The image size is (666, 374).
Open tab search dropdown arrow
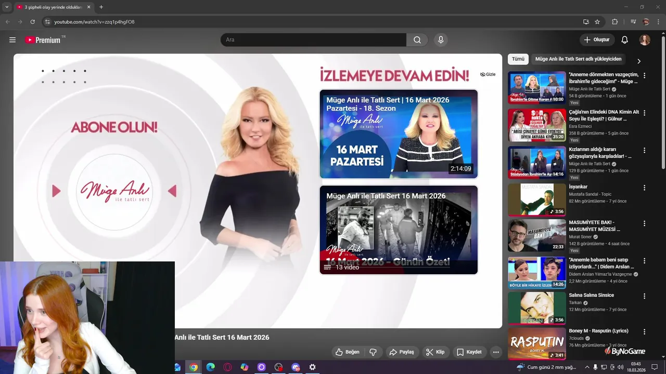(7, 7)
